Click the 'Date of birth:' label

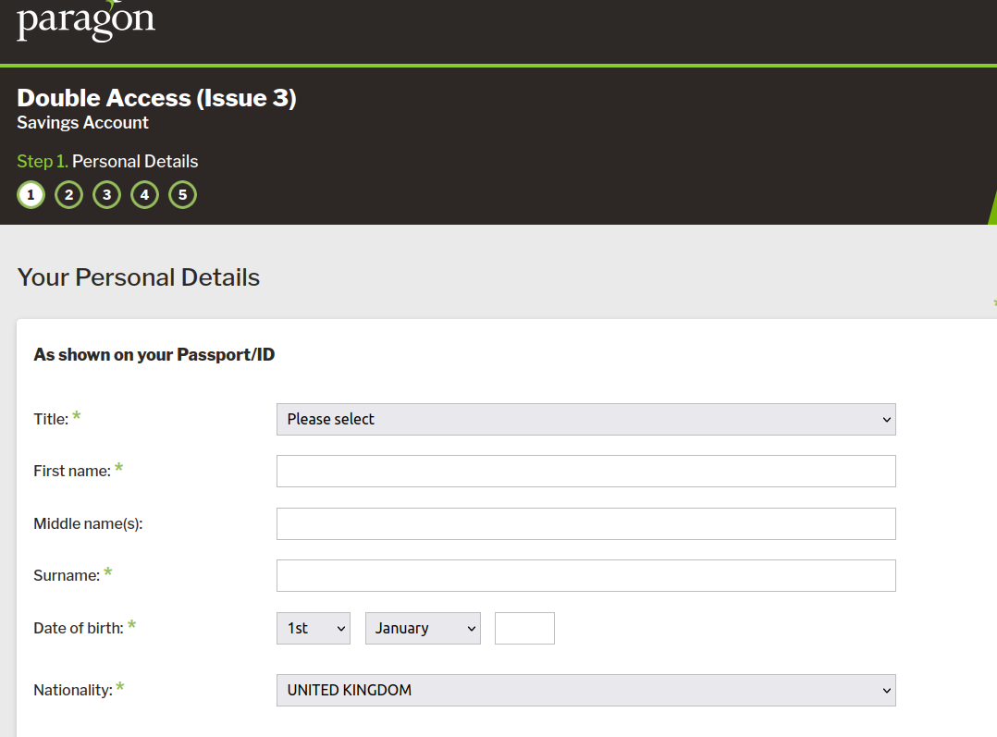(78, 628)
